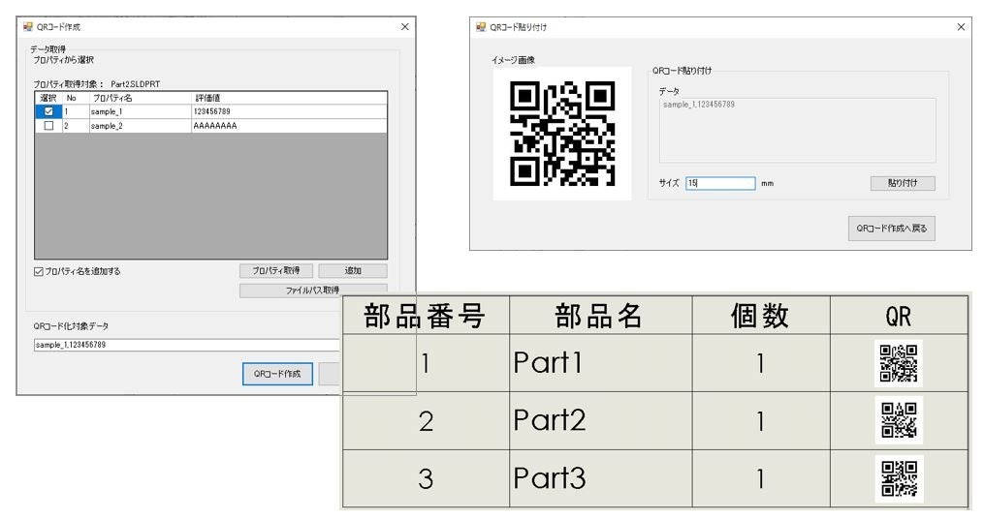Click QR code in Part1 row

(x=899, y=363)
